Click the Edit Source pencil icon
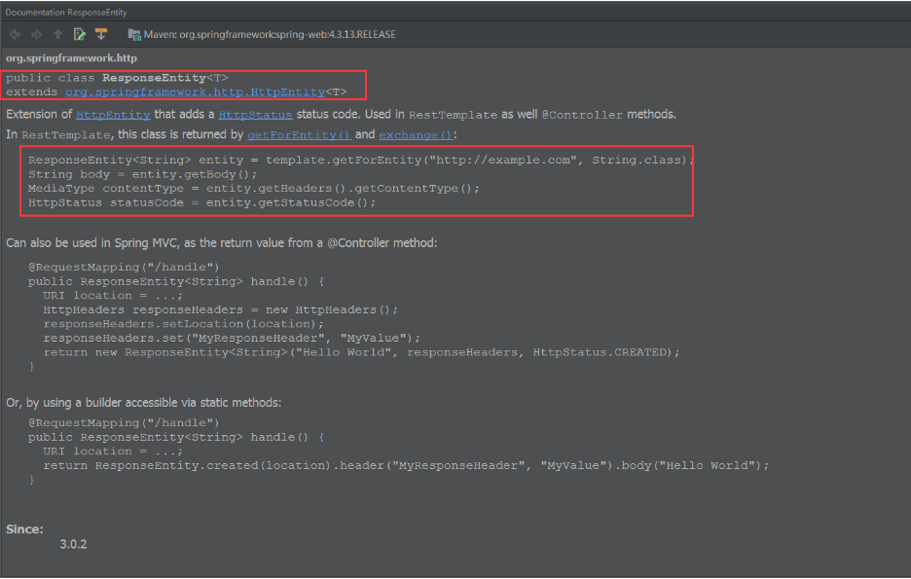911x579 pixels. click(80, 35)
